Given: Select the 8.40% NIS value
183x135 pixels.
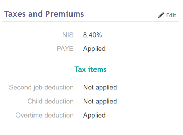Looking at the screenshot, I should pyautogui.click(x=92, y=35).
